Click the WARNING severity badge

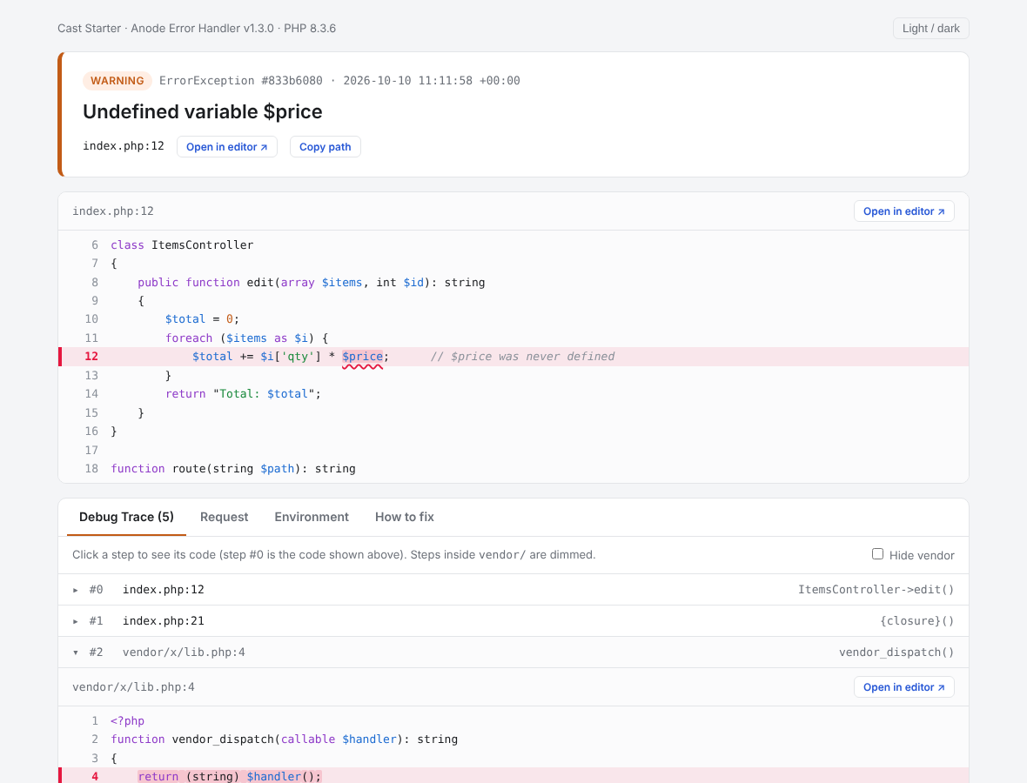click(x=117, y=81)
